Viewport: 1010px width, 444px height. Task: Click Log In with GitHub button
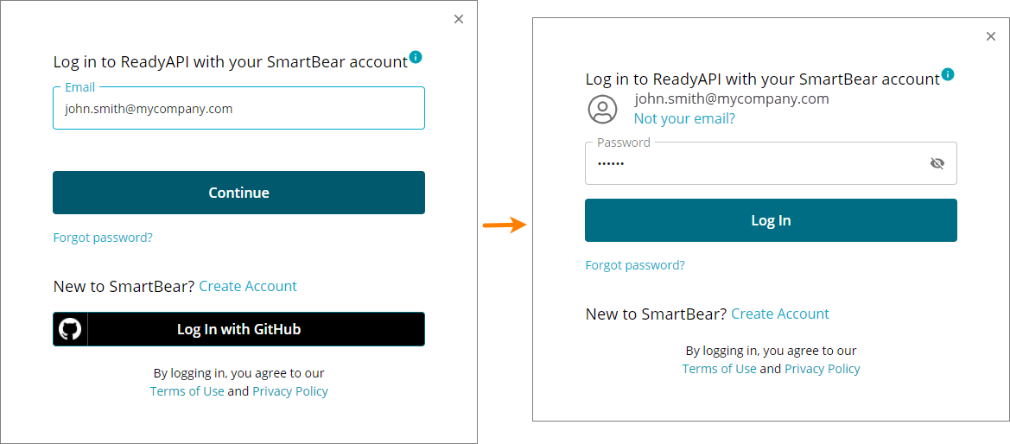click(x=238, y=329)
